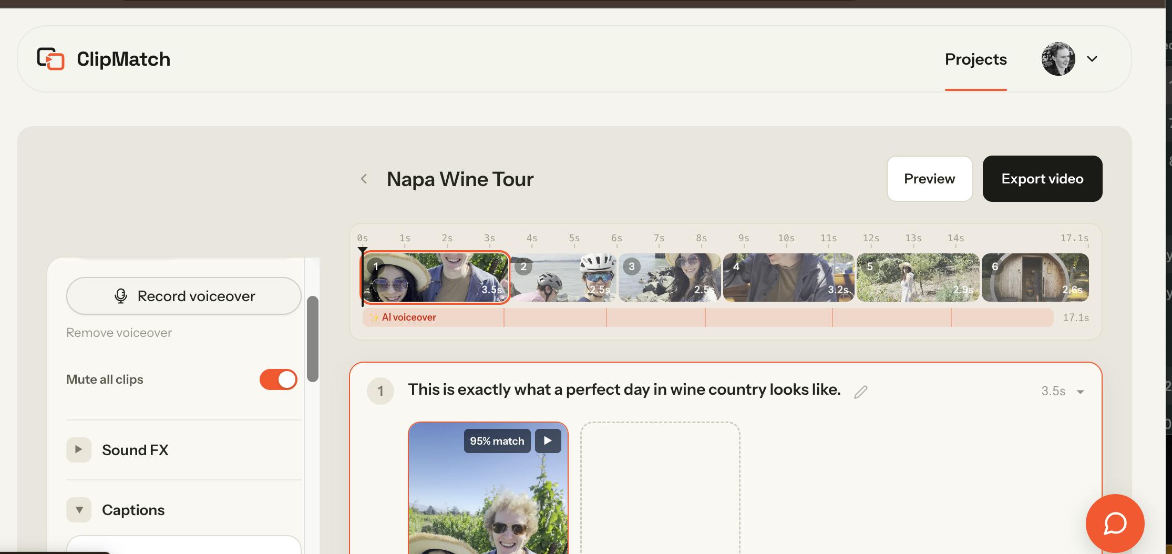Expand the Sound FX section

pyautogui.click(x=79, y=450)
